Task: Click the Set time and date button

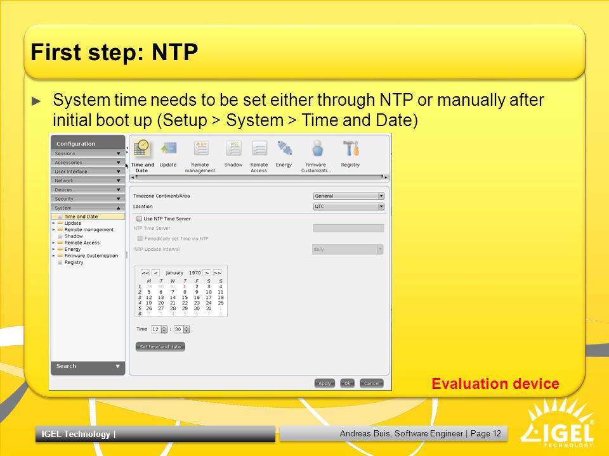Action: 160,346
